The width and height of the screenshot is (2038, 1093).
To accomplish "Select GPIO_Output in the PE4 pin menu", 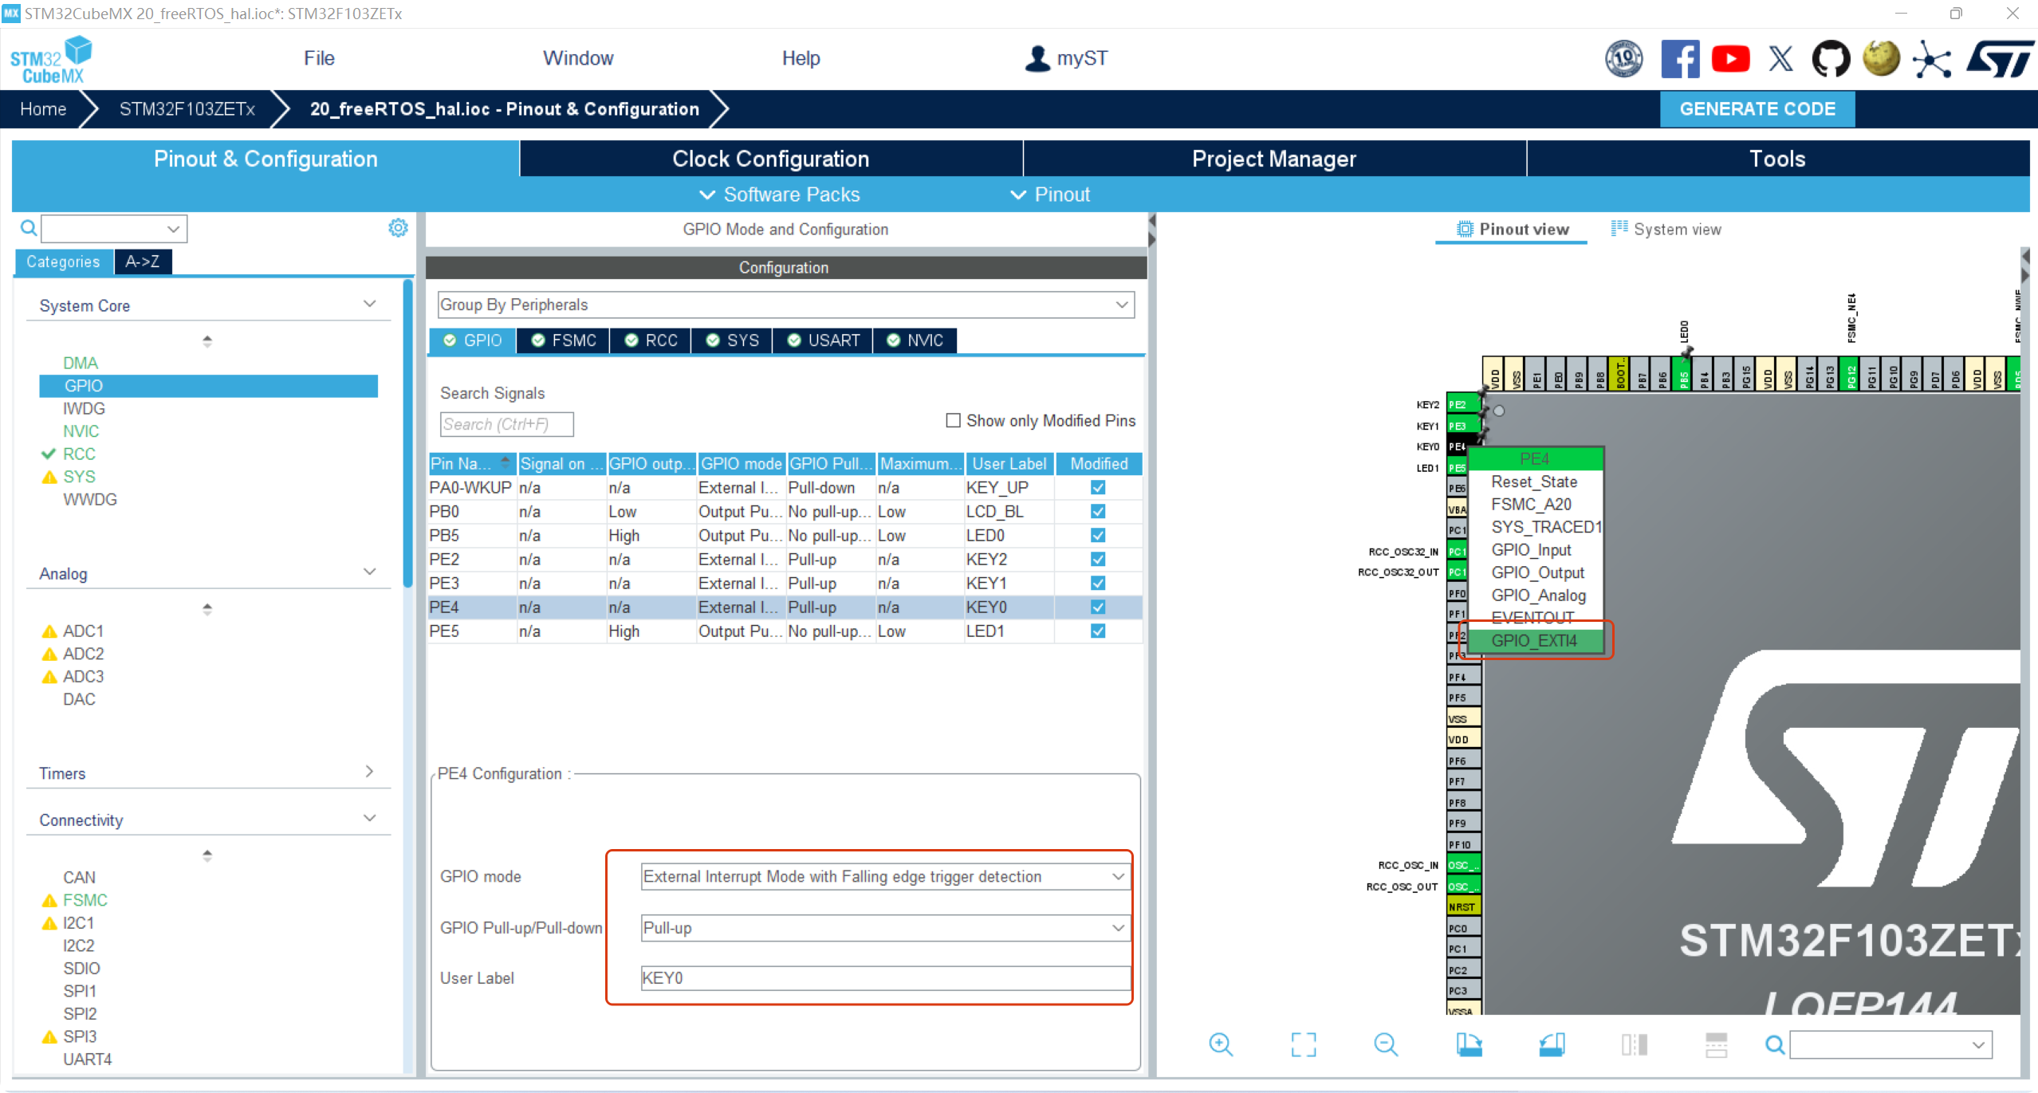I will (1537, 572).
